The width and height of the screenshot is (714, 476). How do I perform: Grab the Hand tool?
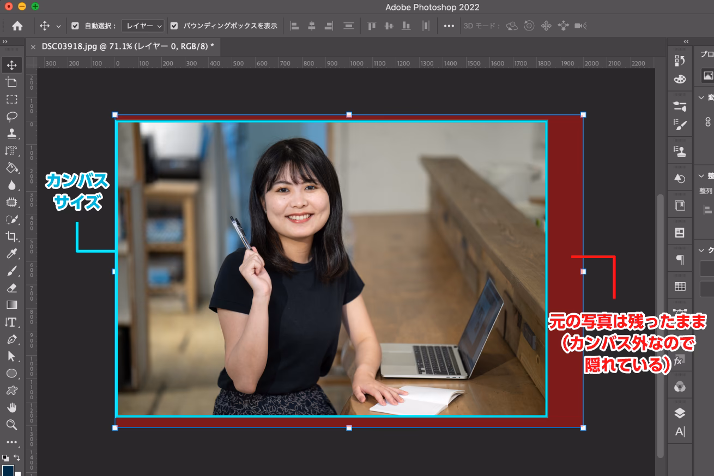12,407
